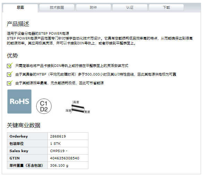Open the 附件 tab
The height and width of the screenshot is (176, 202).
94,8
